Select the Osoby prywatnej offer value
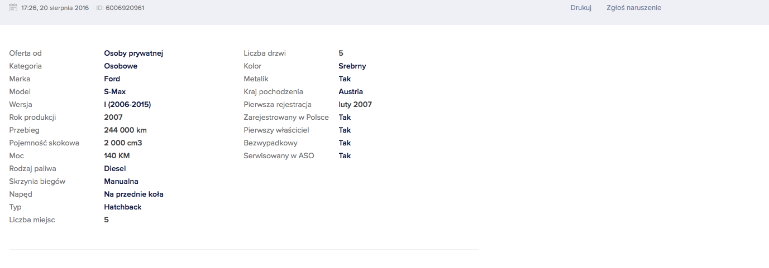 [x=133, y=53]
